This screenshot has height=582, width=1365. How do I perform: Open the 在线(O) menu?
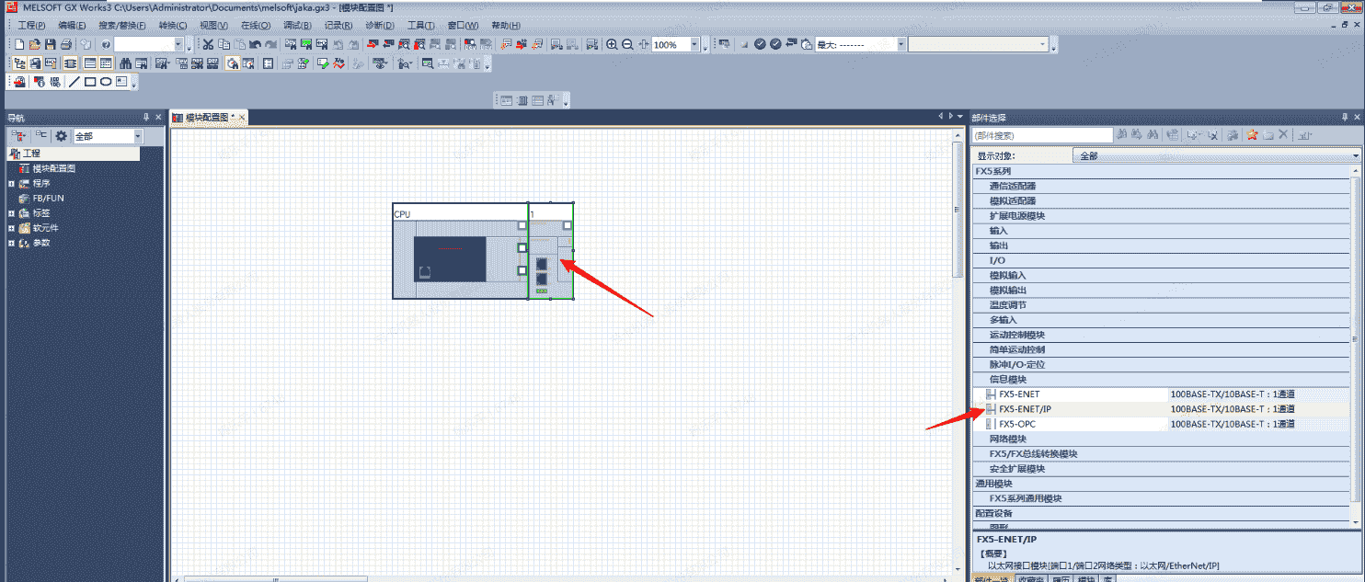pos(255,25)
